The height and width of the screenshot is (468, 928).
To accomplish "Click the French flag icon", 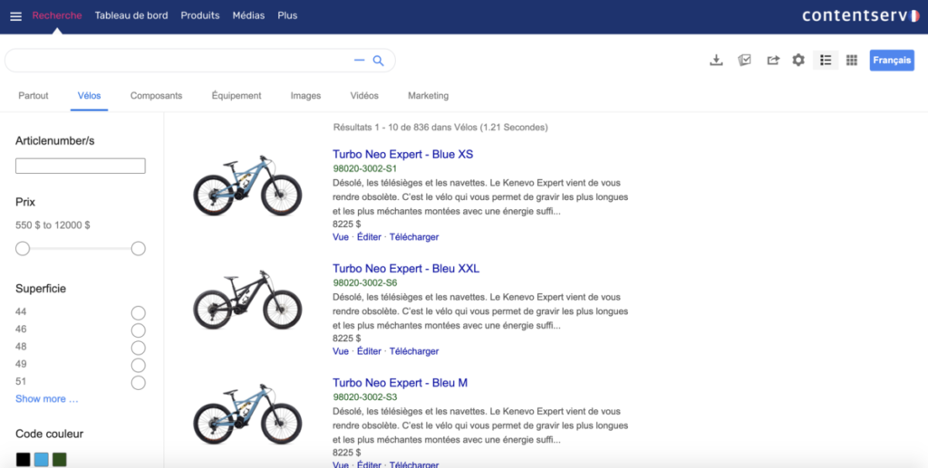I will [913, 16].
